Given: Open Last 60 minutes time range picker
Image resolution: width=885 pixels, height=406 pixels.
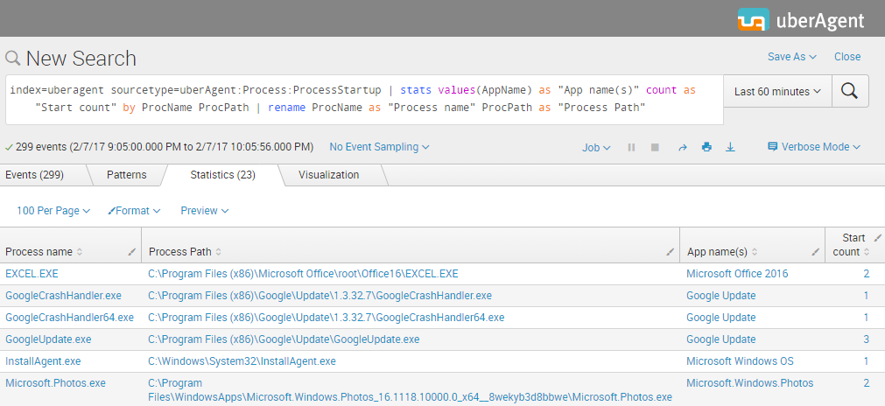Looking at the screenshot, I should pyautogui.click(x=777, y=91).
